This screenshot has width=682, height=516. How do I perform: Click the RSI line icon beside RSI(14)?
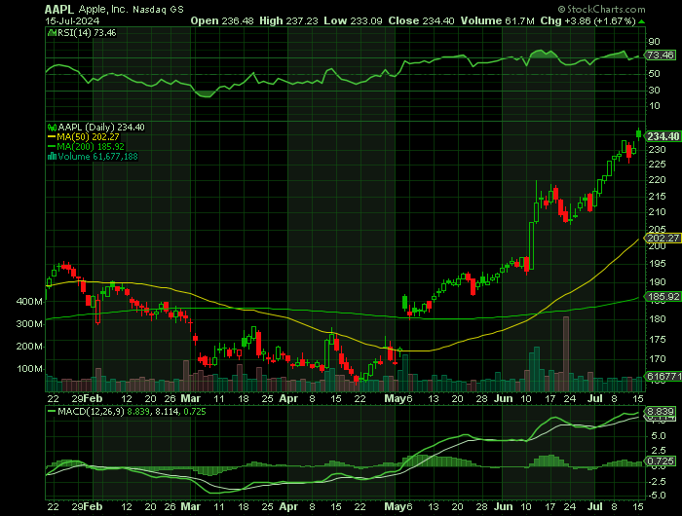[52, 32]
